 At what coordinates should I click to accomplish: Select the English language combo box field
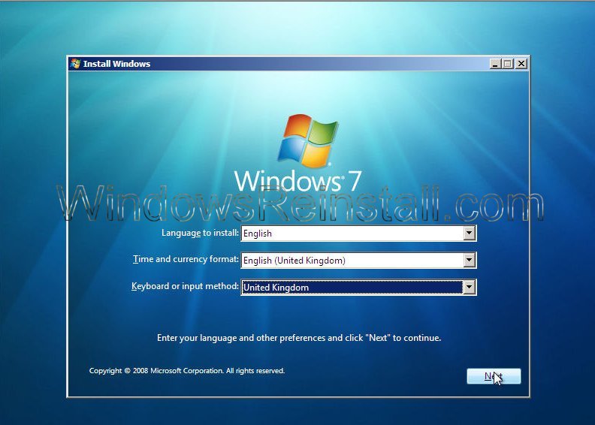351,234
